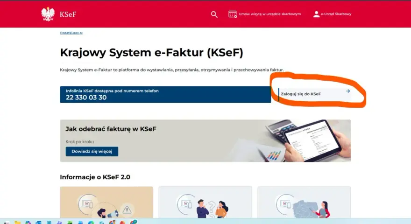
Task: Open File Explorer from the taskbar
Action: 17,223
